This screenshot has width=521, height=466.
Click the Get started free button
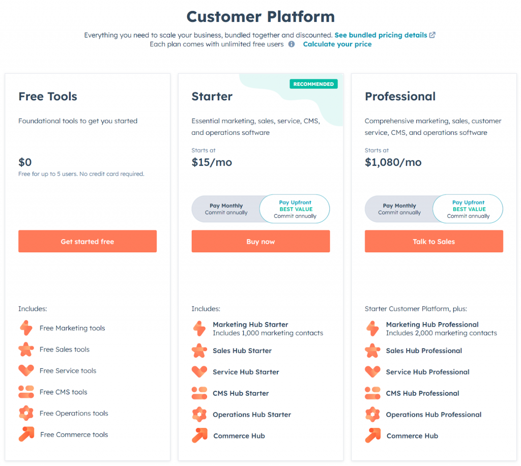(x=87, y=241)
